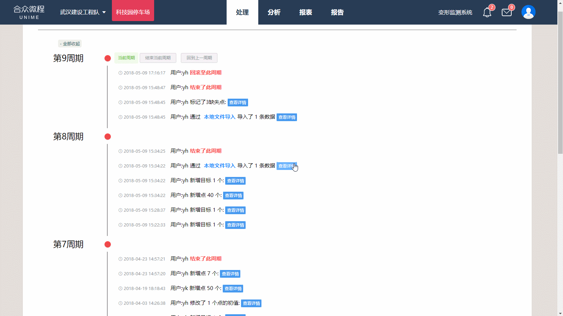Image resolution: width=563 pixels, height=316 pixels.
Task: Click the user avatar icon
Action: point(528,12)
